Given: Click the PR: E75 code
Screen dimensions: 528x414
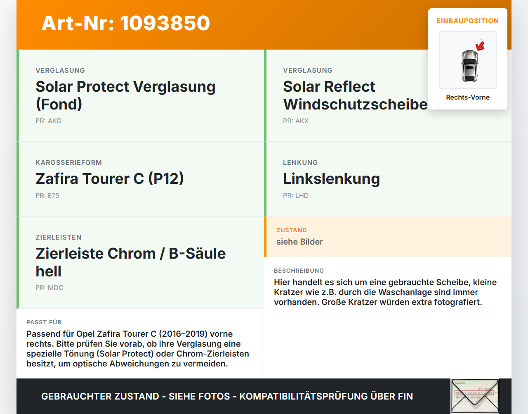Looking at the screenshot, I should point(47,195).
